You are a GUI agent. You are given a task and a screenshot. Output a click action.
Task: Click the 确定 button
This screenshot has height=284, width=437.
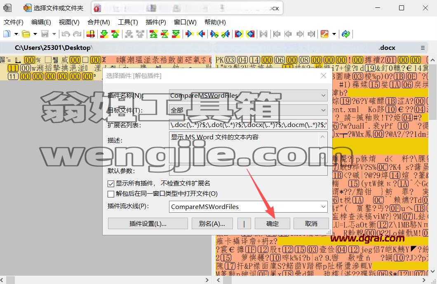pos(272,224)
